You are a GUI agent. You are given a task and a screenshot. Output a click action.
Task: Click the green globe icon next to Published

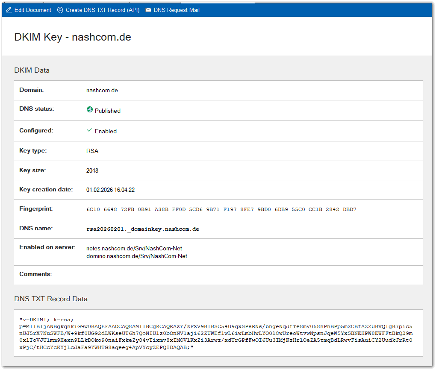point(89,109)
